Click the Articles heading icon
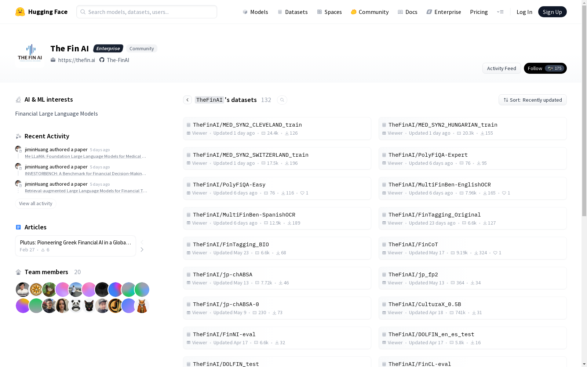The height and width of the screenshot is (367, 587). pyautogui.click(x=18, y=227)
